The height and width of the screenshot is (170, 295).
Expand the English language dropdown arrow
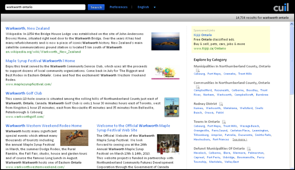[155, 7]
